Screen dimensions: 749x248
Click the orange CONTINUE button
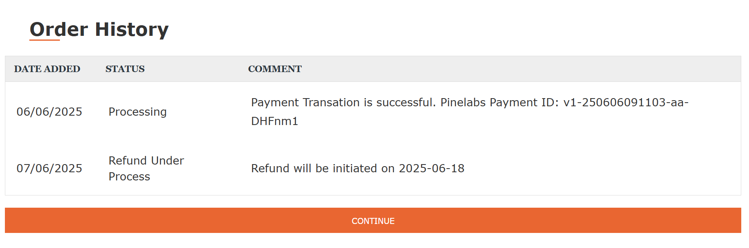tap(373, 221)
